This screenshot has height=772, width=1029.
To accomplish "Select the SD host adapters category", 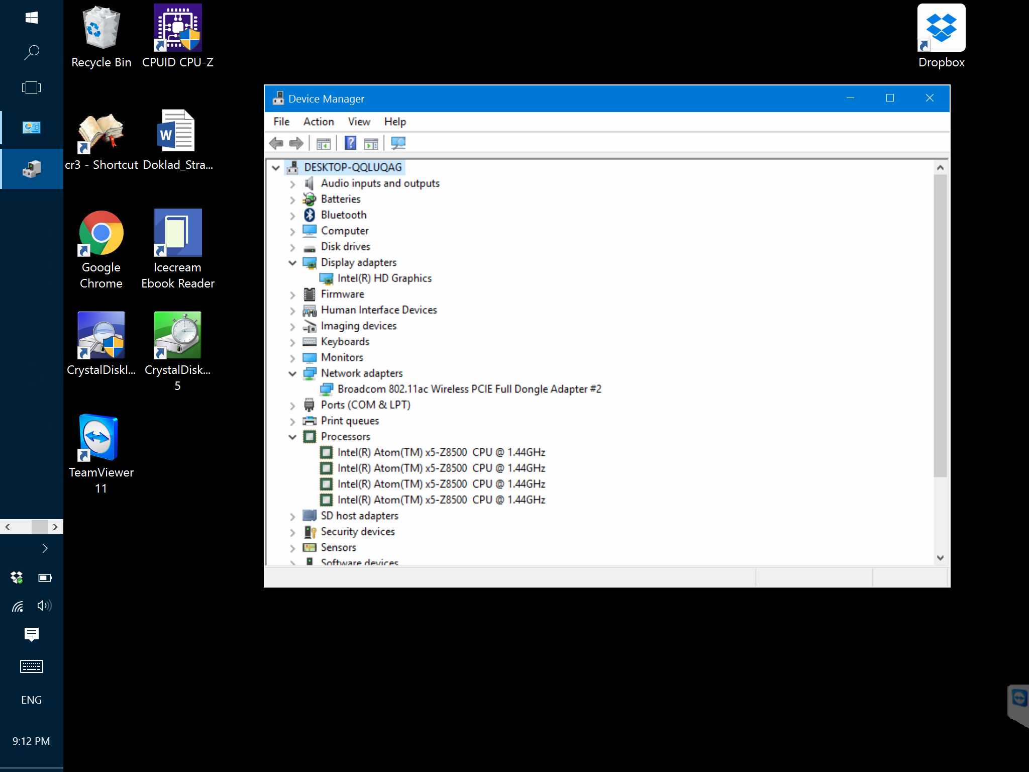I will point(359,516).
